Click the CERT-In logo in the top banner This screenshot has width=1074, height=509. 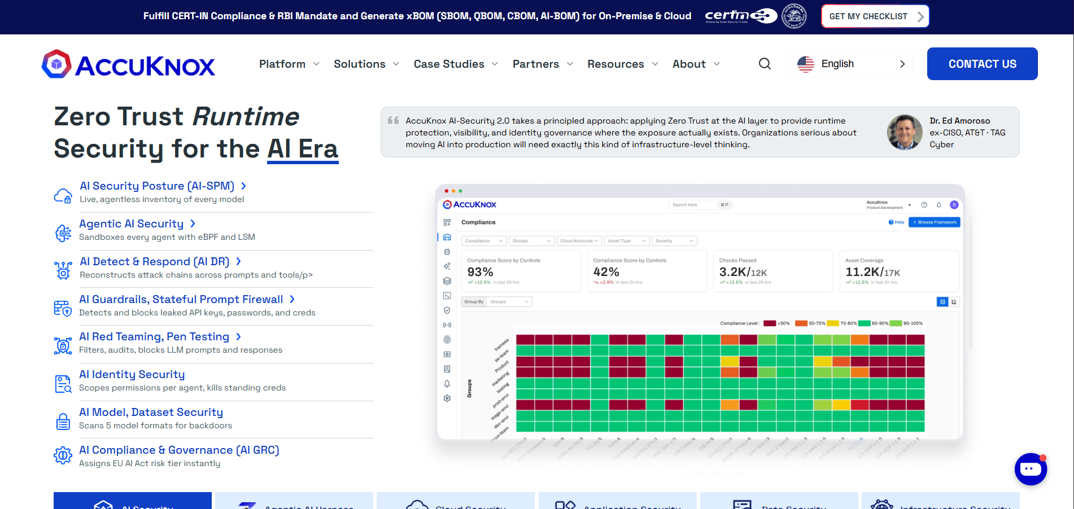[x=741, y=16]
